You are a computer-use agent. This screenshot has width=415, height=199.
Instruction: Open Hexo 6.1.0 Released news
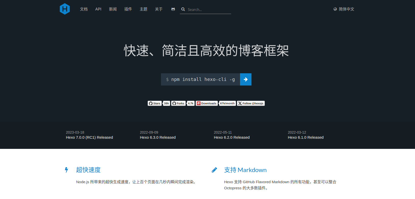[306, 137]
